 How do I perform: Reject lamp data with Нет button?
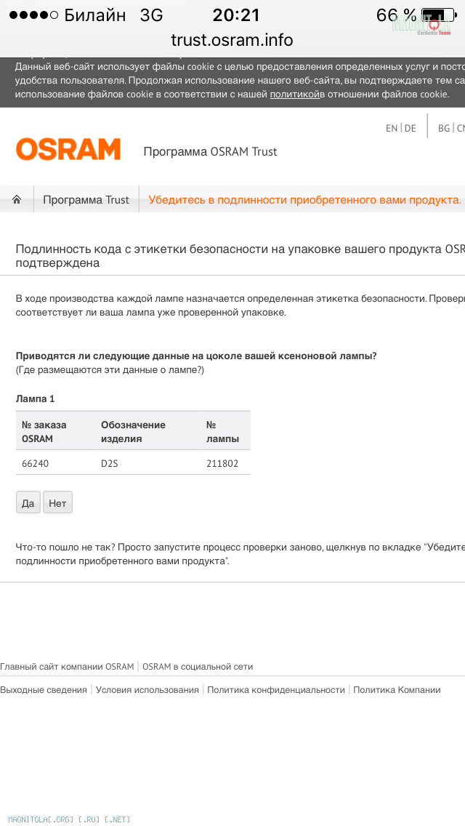pos(57,502)
